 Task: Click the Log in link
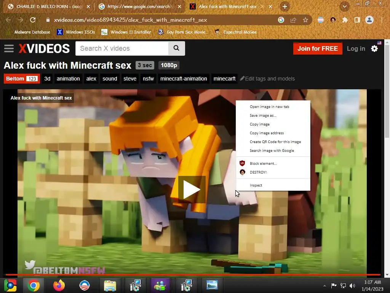[356, 48]
